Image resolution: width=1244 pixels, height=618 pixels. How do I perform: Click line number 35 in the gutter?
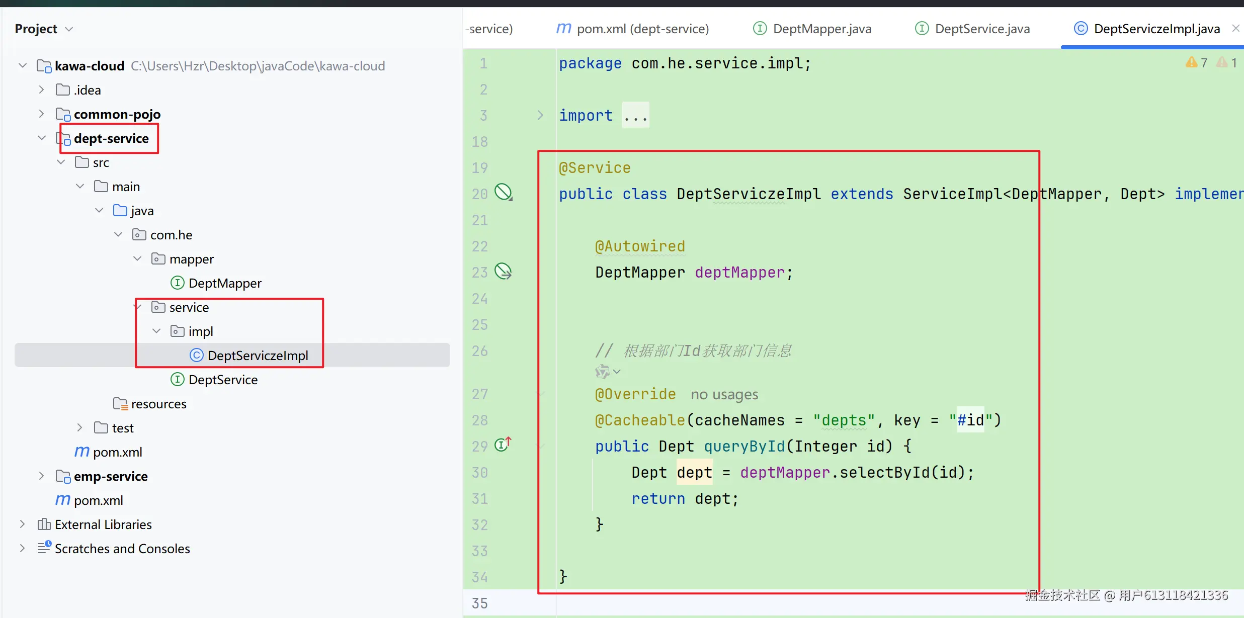pos(479,603)
